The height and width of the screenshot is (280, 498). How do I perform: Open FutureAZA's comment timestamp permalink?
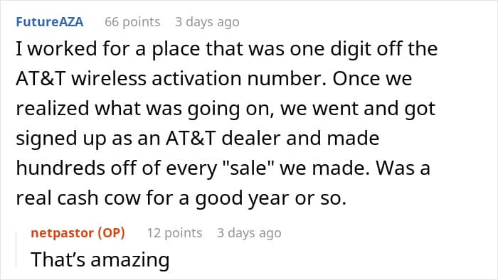click(x=207, y=22)
